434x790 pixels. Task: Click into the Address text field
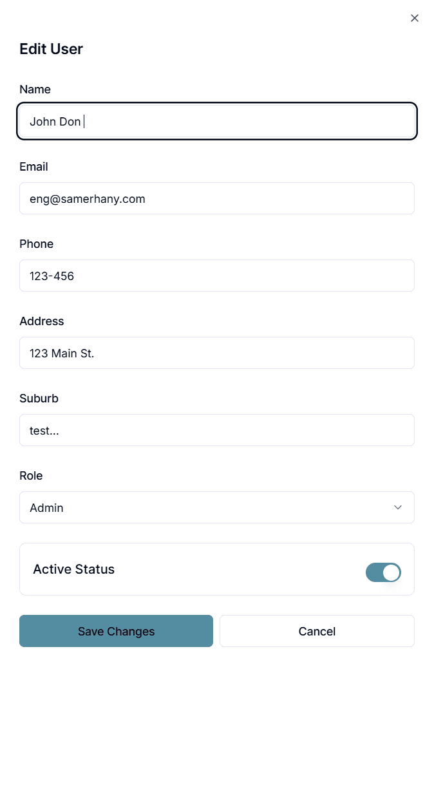tap(216, 353)
